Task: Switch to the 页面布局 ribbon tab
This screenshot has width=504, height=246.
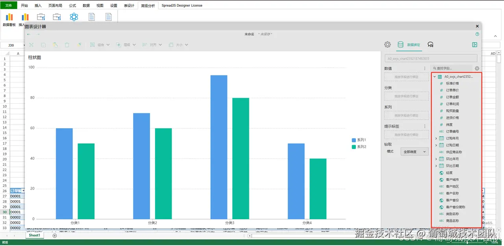Action: click(x=55, y=6)
